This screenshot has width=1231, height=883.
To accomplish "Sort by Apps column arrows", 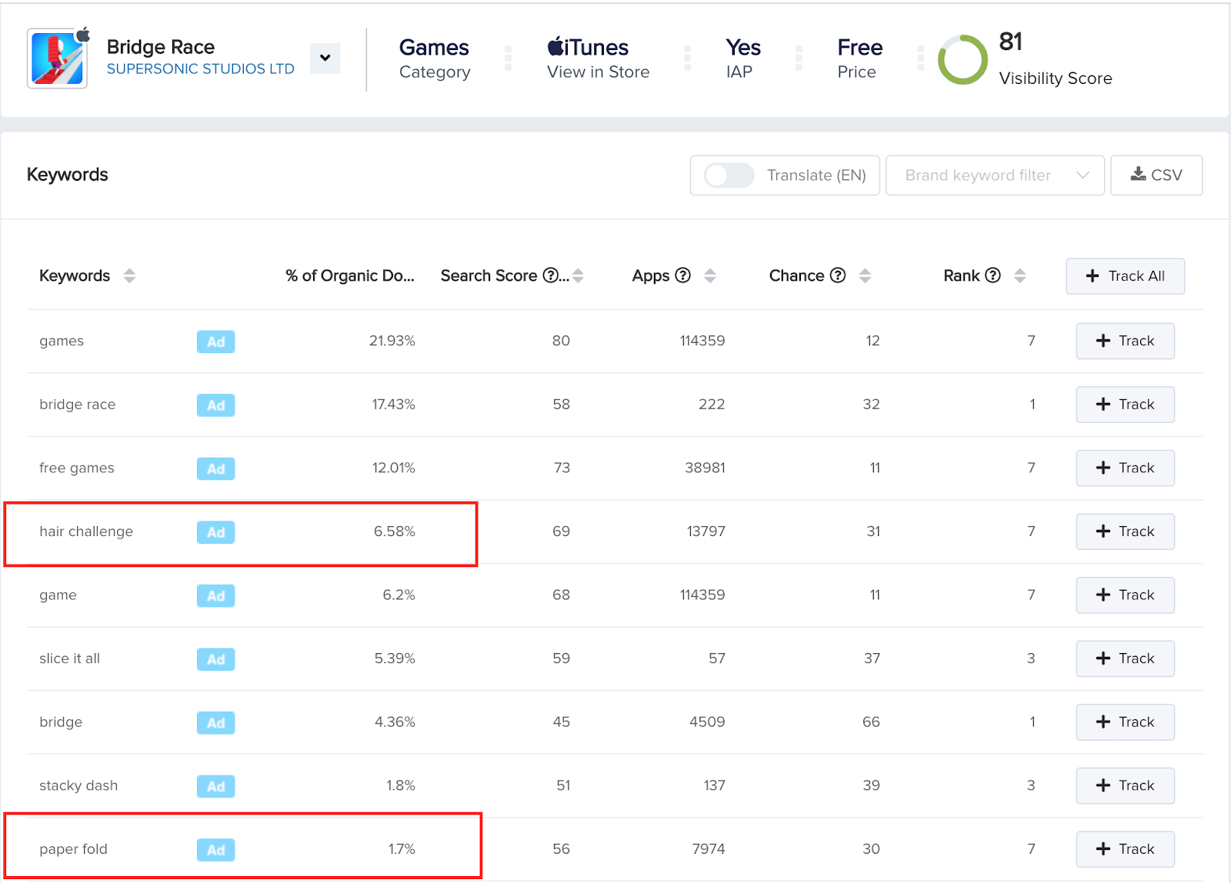I will (710, 275).
